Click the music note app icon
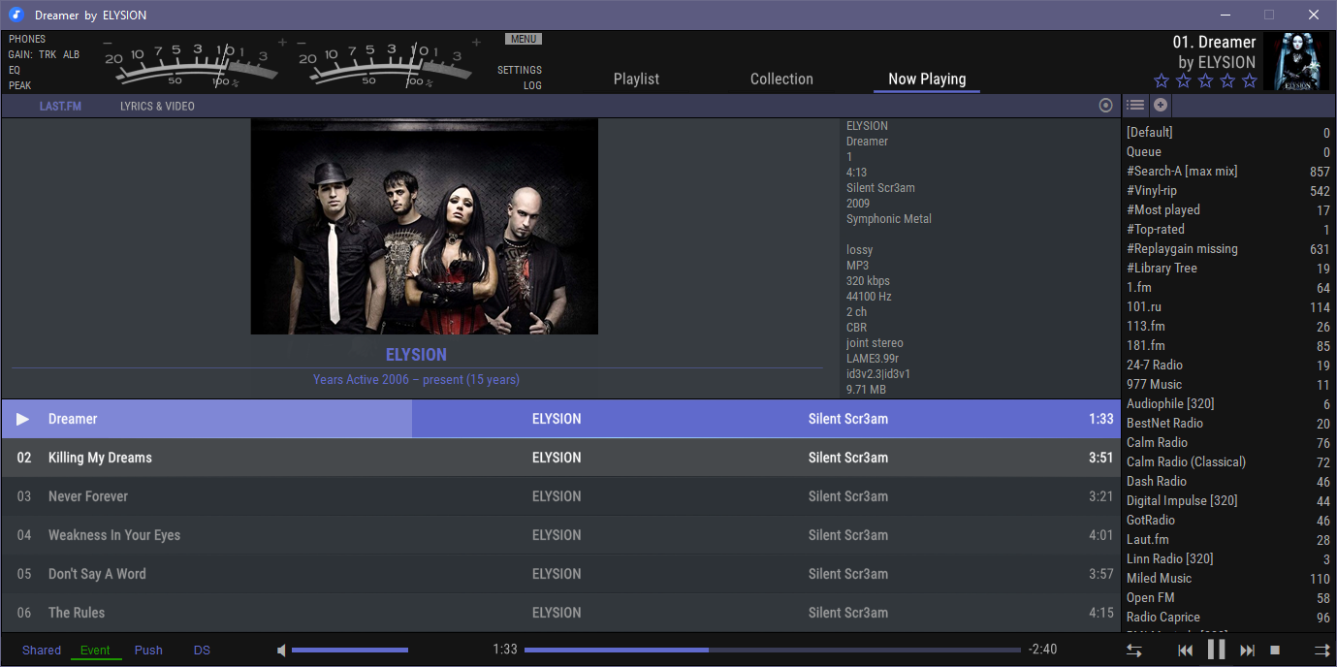 16,15
